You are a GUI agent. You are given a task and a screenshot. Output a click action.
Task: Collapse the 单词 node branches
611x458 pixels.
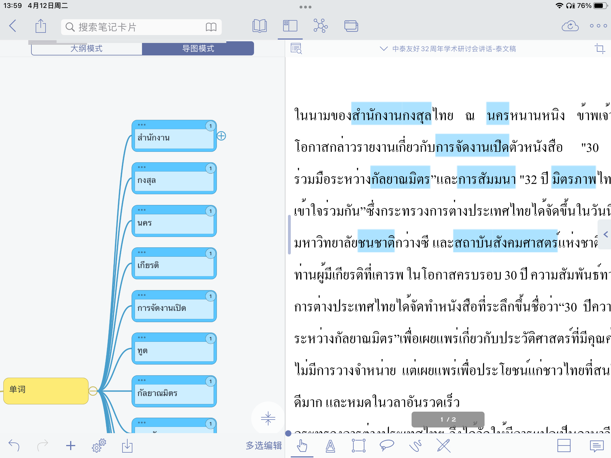(x=93, y=391)
